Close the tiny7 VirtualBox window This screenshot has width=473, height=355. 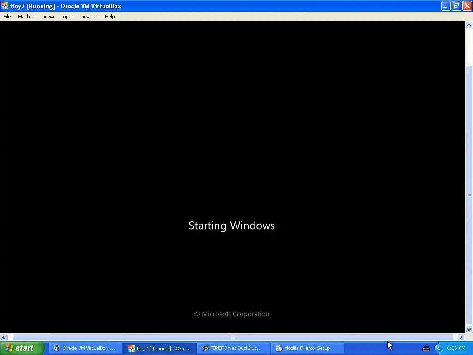[x=467, y=6]
